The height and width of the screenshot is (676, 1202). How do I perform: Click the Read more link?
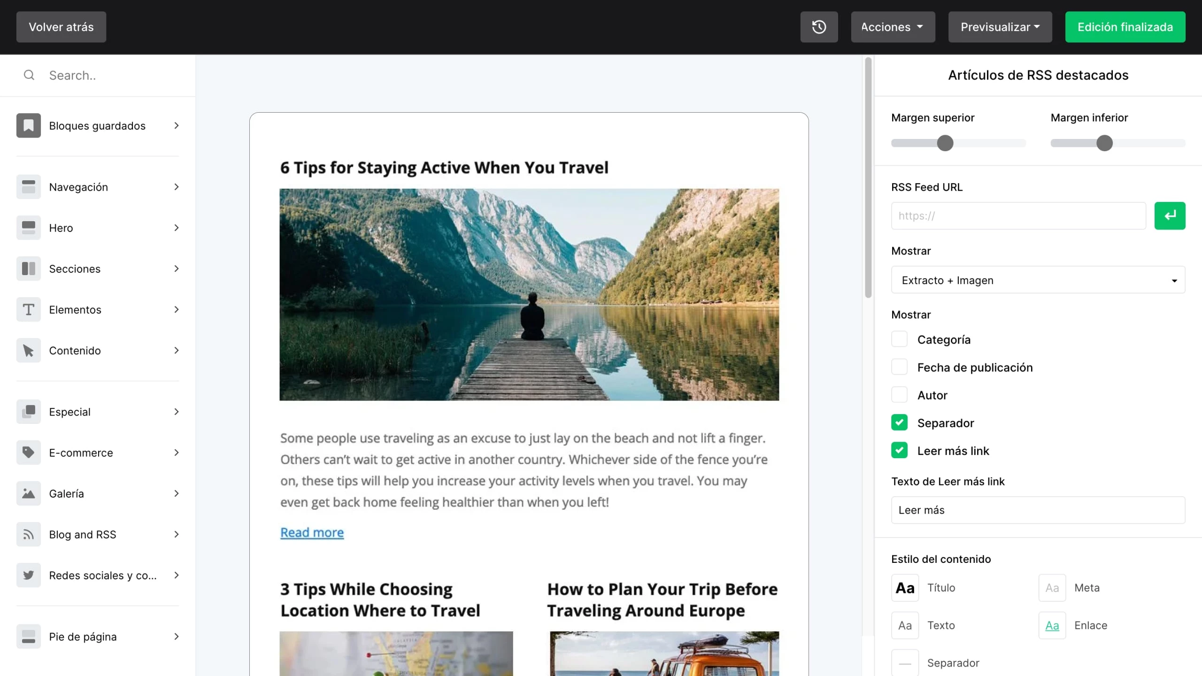pos(312,532)
